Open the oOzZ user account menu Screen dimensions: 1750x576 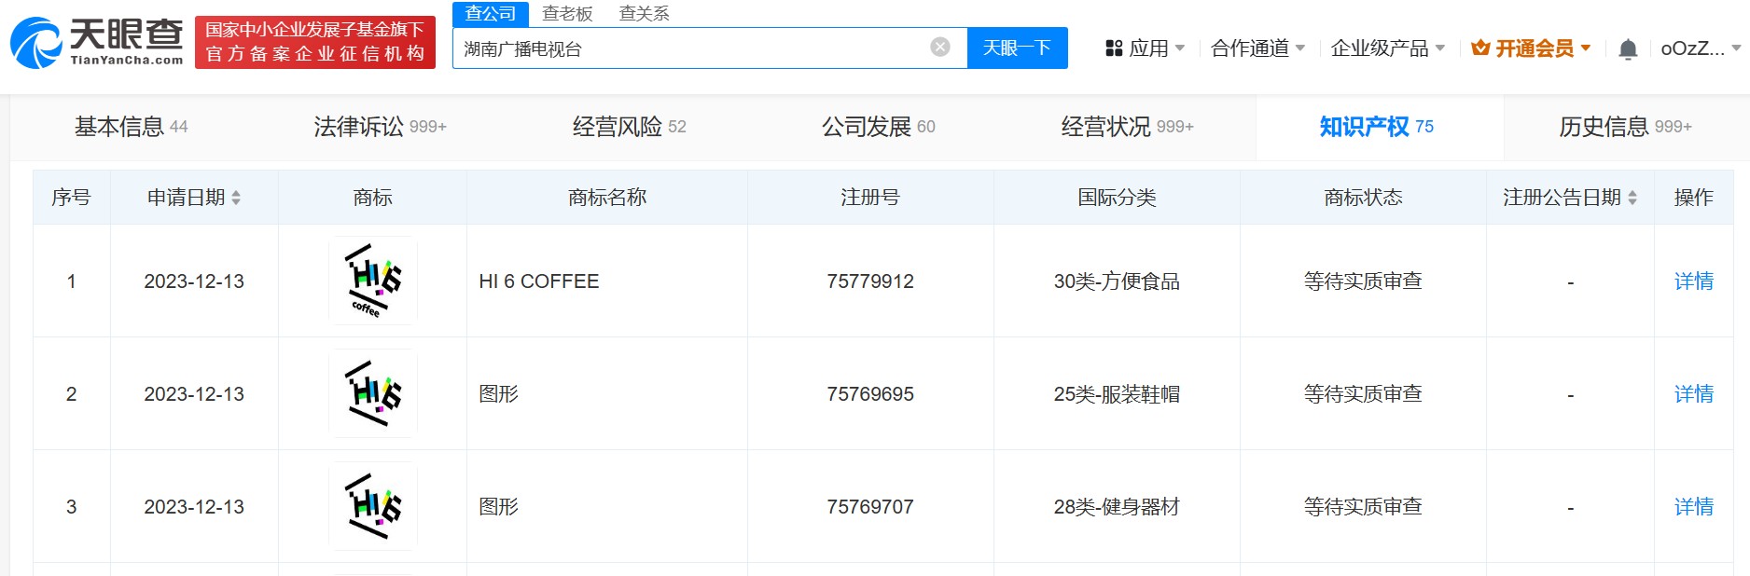[x=1700, y=48]
